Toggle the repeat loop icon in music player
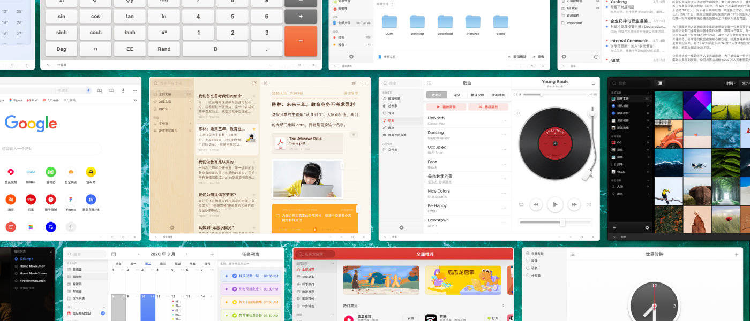750x321 pixels. click(521, 204)
